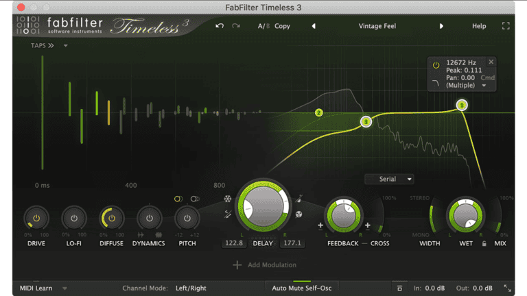
Task: Open the (Multiple) slope dropdown
Action: point(466,85)
